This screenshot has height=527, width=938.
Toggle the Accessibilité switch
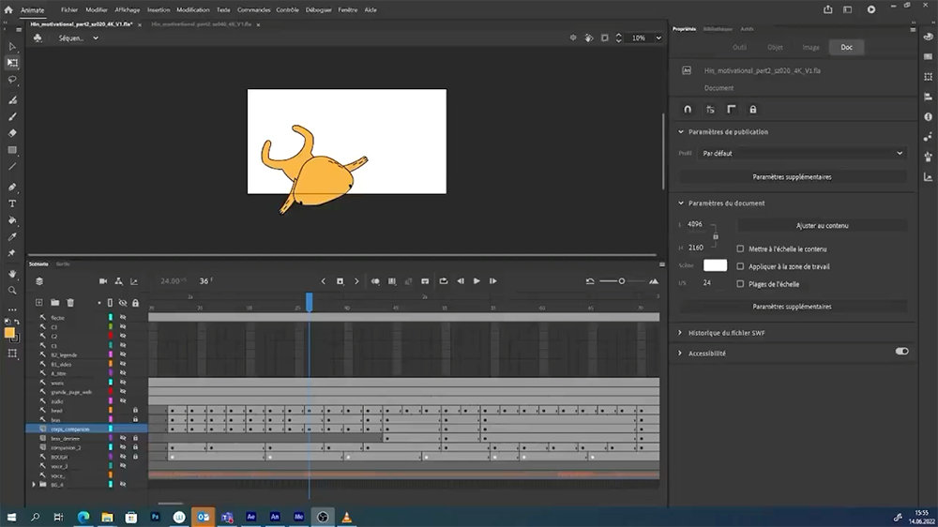click(x=901, y=352)
